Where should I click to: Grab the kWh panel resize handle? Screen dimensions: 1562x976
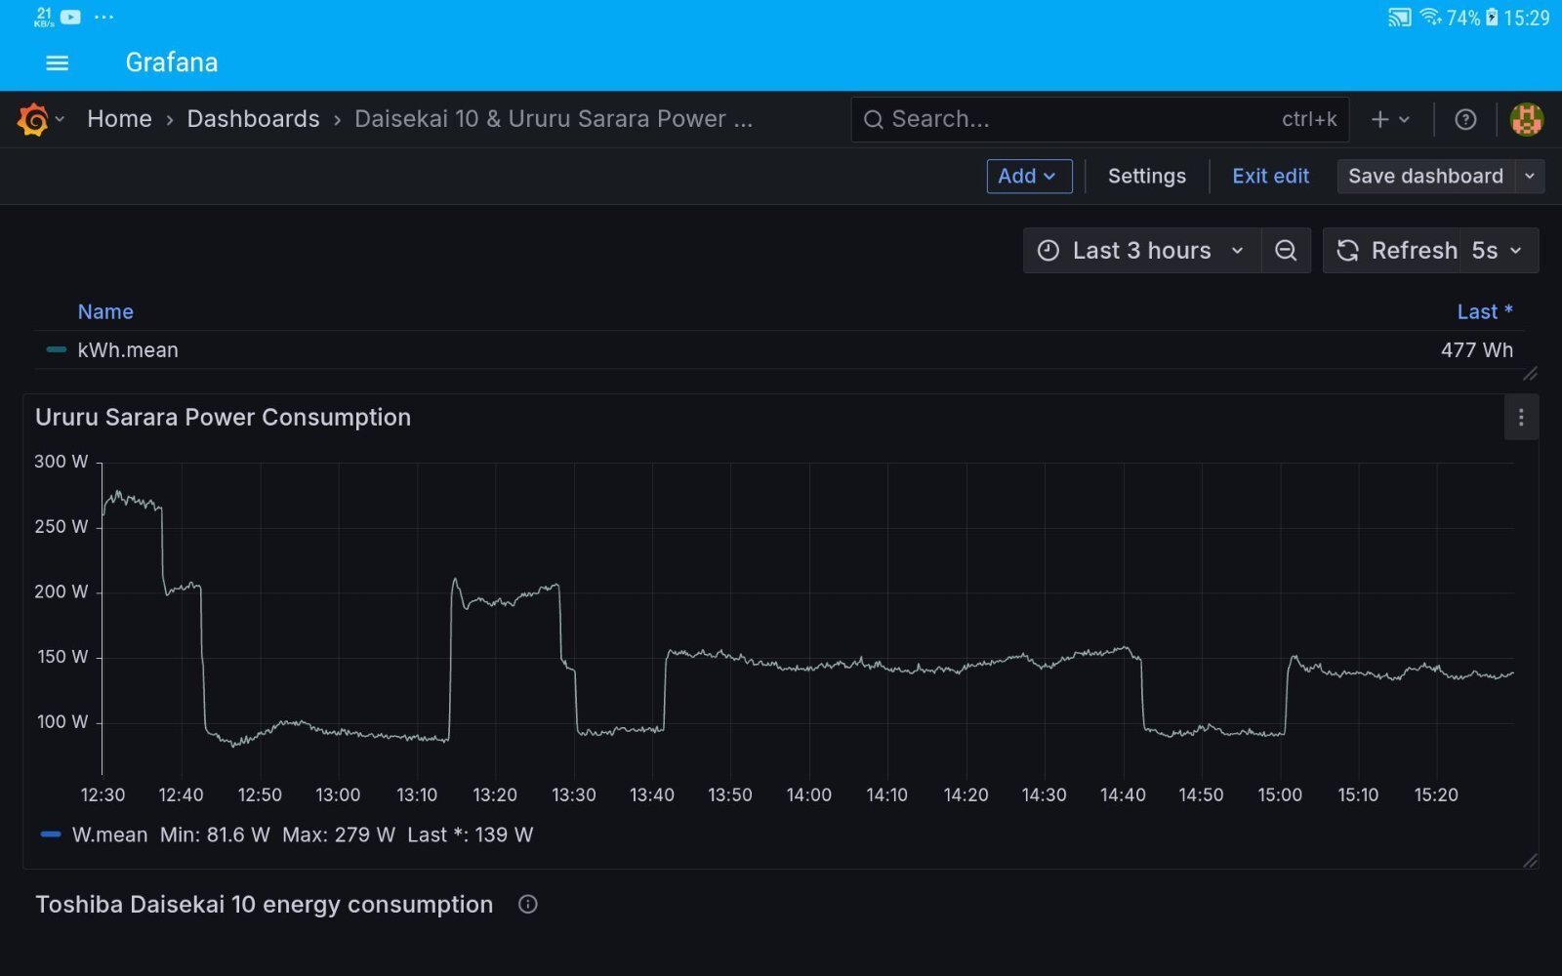(1530, 374)
